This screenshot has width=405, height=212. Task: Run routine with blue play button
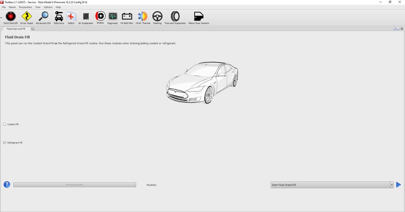click(398, 185)
